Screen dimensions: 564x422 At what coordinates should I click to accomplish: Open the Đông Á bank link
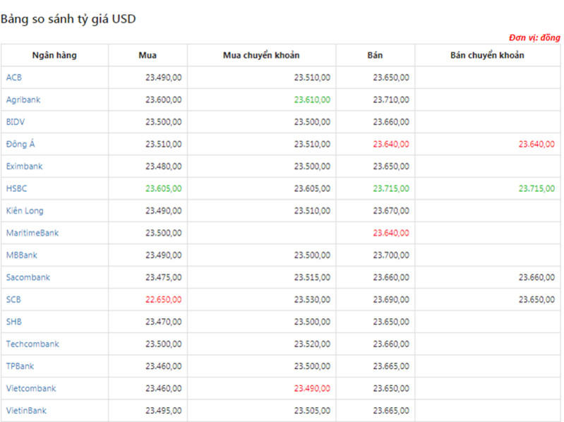20,144
